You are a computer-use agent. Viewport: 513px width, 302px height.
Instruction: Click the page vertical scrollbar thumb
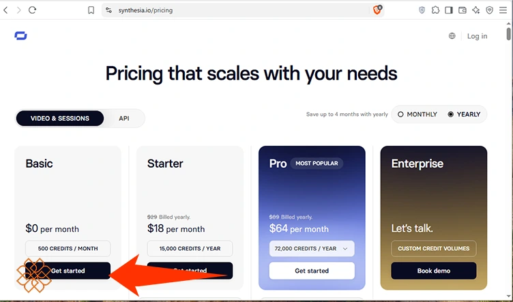(x=508, y=34)
